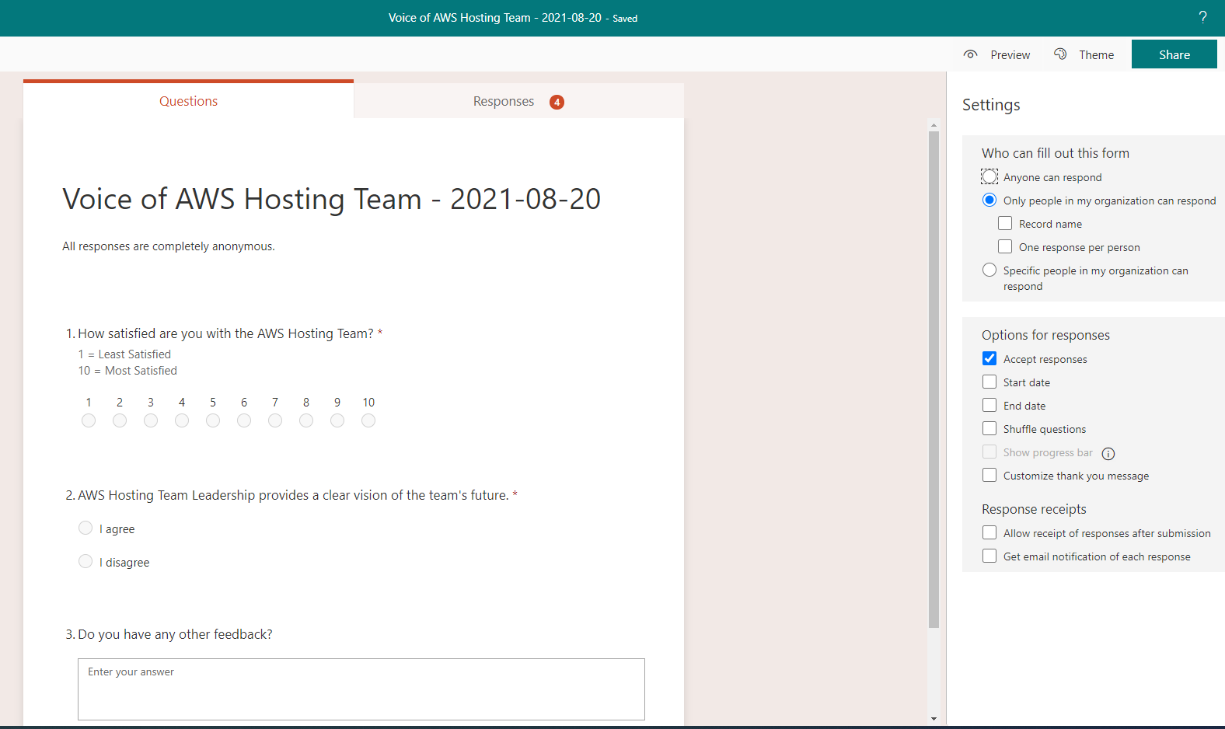Choose the I disagree option
Viewport: 1225px width, 729px height.
(x=86, y=561)
